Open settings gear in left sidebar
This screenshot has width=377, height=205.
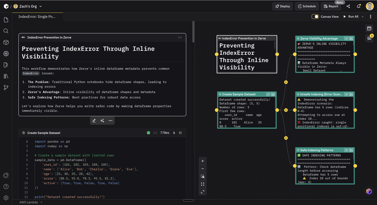6,198
